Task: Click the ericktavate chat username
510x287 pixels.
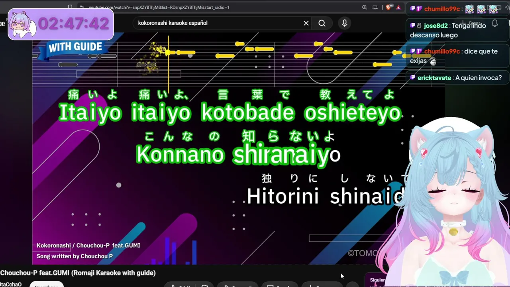Action: 434,78
